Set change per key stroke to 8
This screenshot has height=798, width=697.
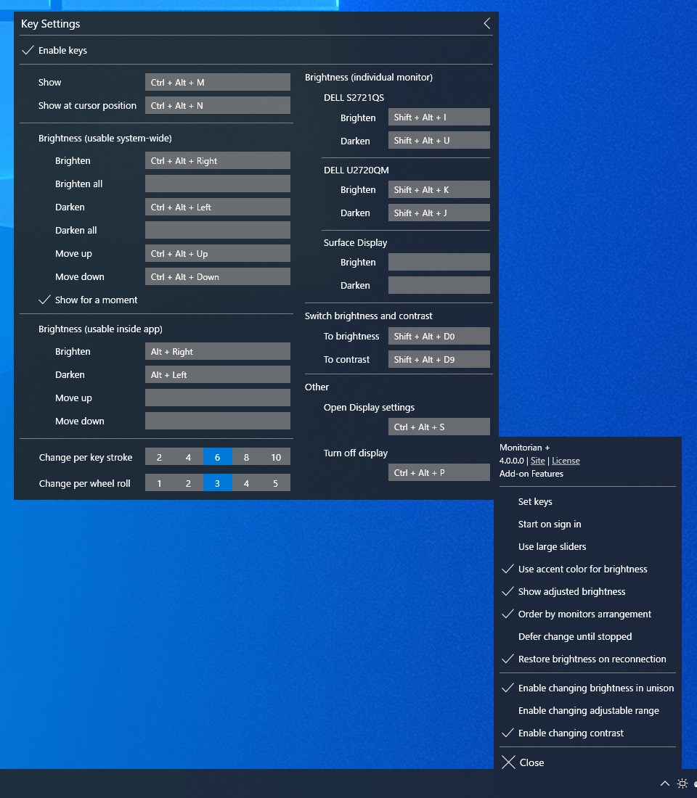247,457
